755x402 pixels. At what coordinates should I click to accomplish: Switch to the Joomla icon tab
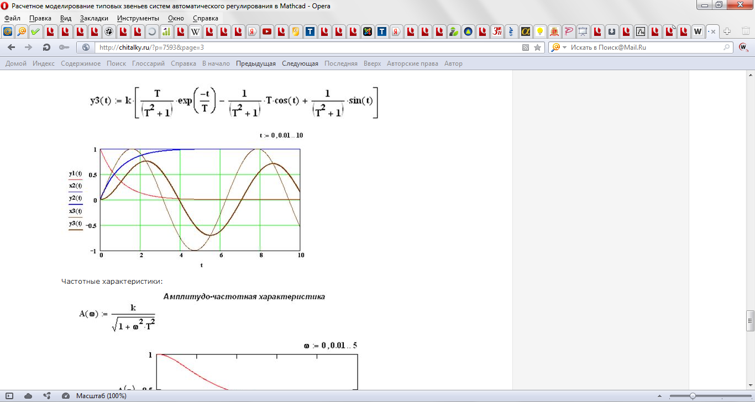tap(367, 31)
